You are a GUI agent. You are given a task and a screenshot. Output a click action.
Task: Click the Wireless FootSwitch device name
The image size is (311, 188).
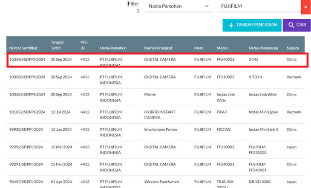click(161, 182)
